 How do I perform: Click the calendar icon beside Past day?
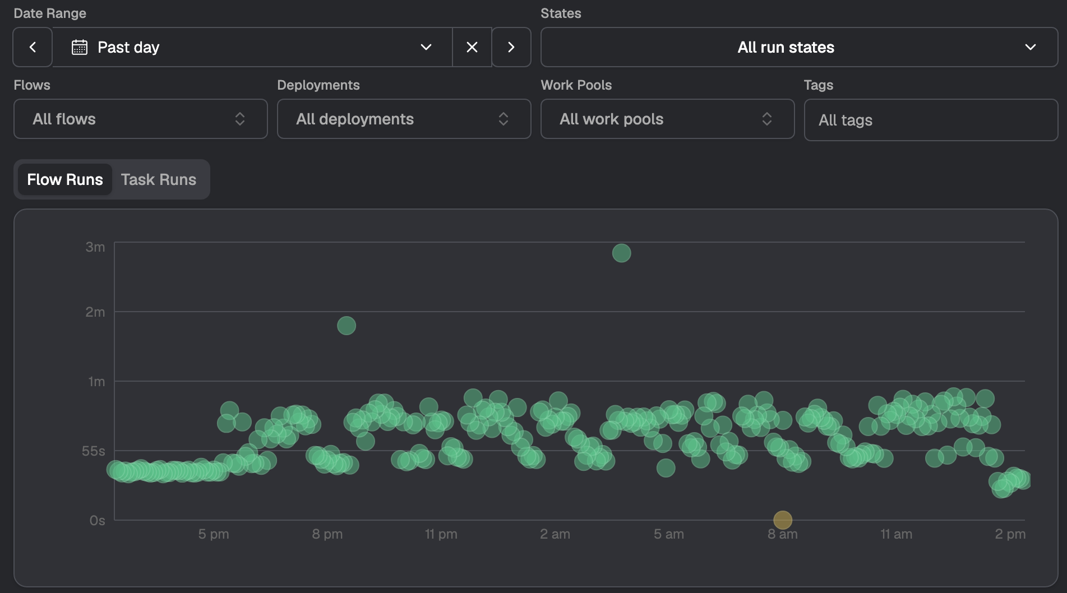pyautogui.click(x=80, y=47)
